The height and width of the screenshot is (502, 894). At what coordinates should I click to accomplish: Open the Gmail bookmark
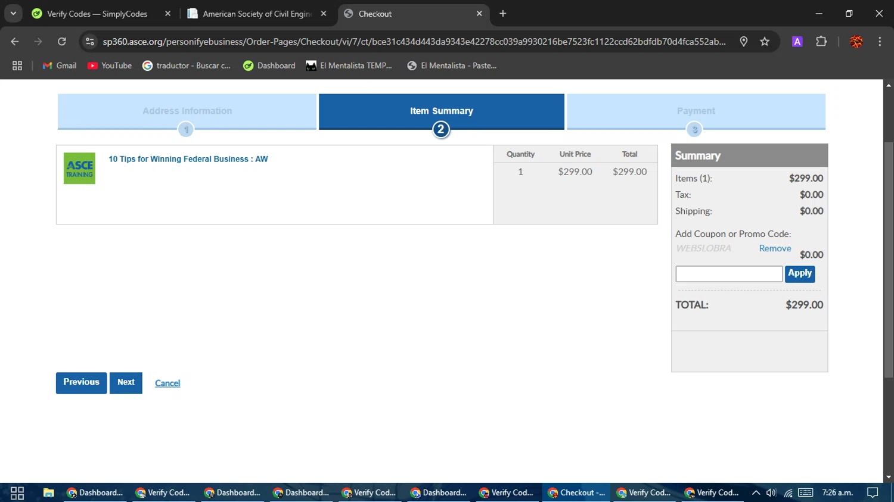pos(60,66)
